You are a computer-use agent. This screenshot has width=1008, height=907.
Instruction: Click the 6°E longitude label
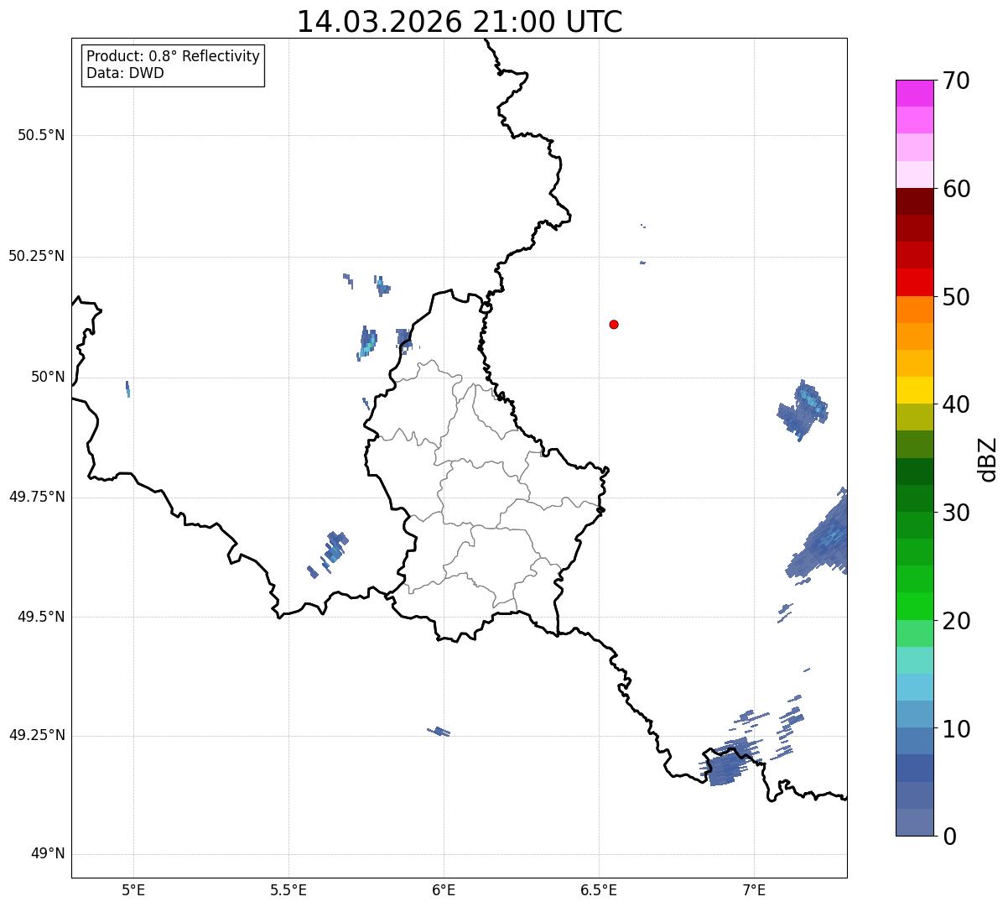click(444, 889)
